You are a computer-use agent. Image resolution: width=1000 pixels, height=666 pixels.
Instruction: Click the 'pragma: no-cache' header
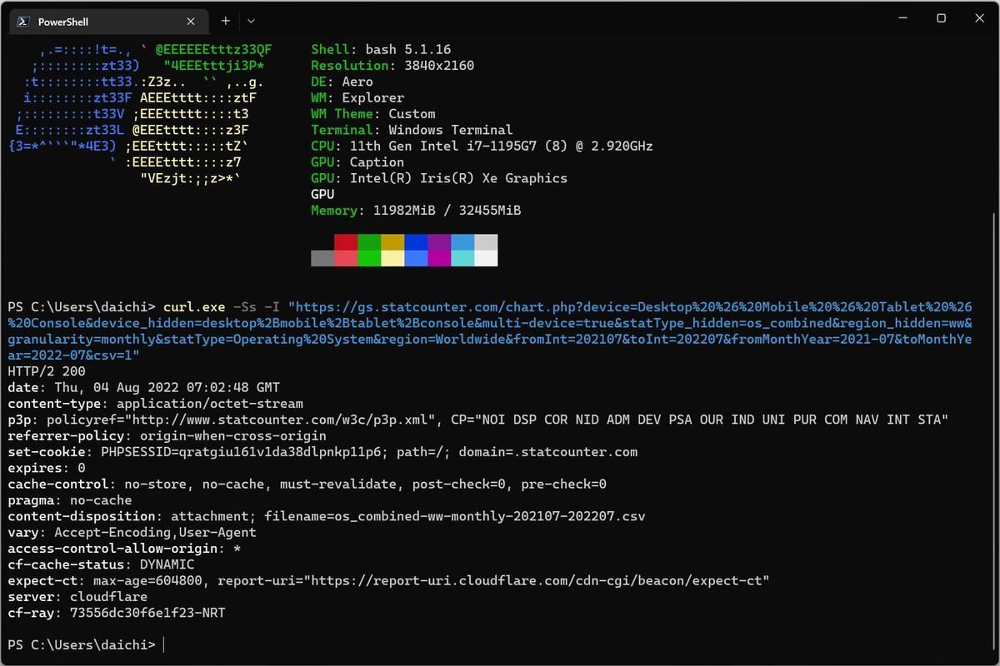point(70,500)
